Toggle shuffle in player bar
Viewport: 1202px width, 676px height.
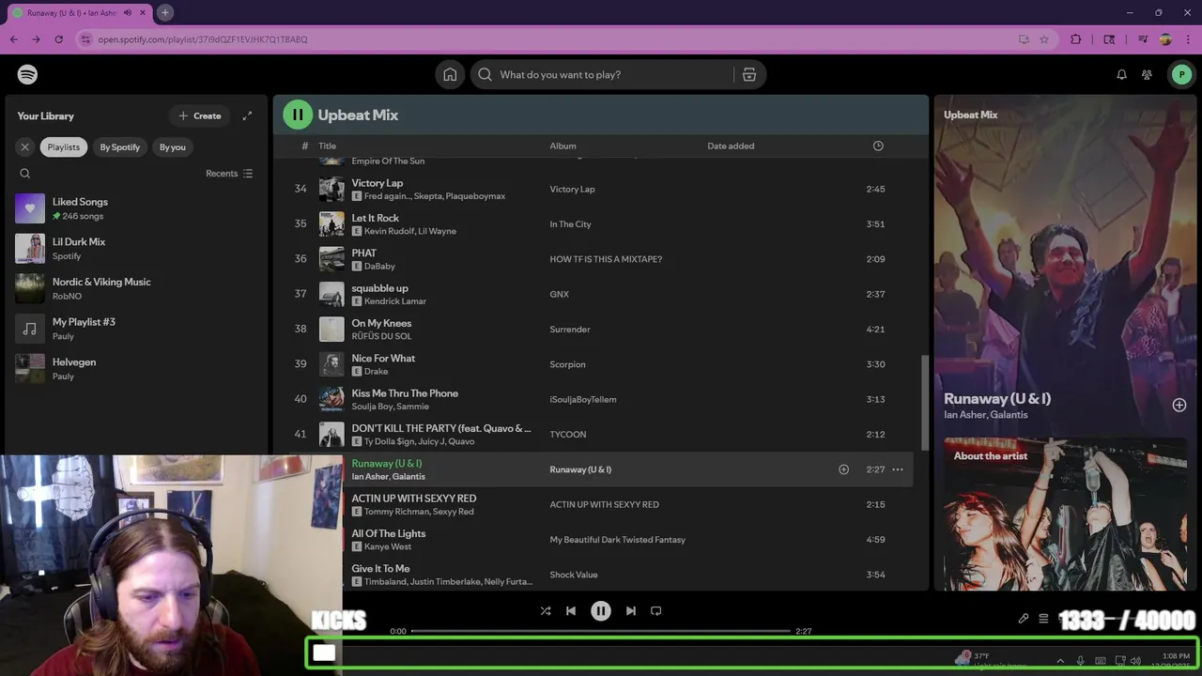pyautogui.click(x=546, y=610)
